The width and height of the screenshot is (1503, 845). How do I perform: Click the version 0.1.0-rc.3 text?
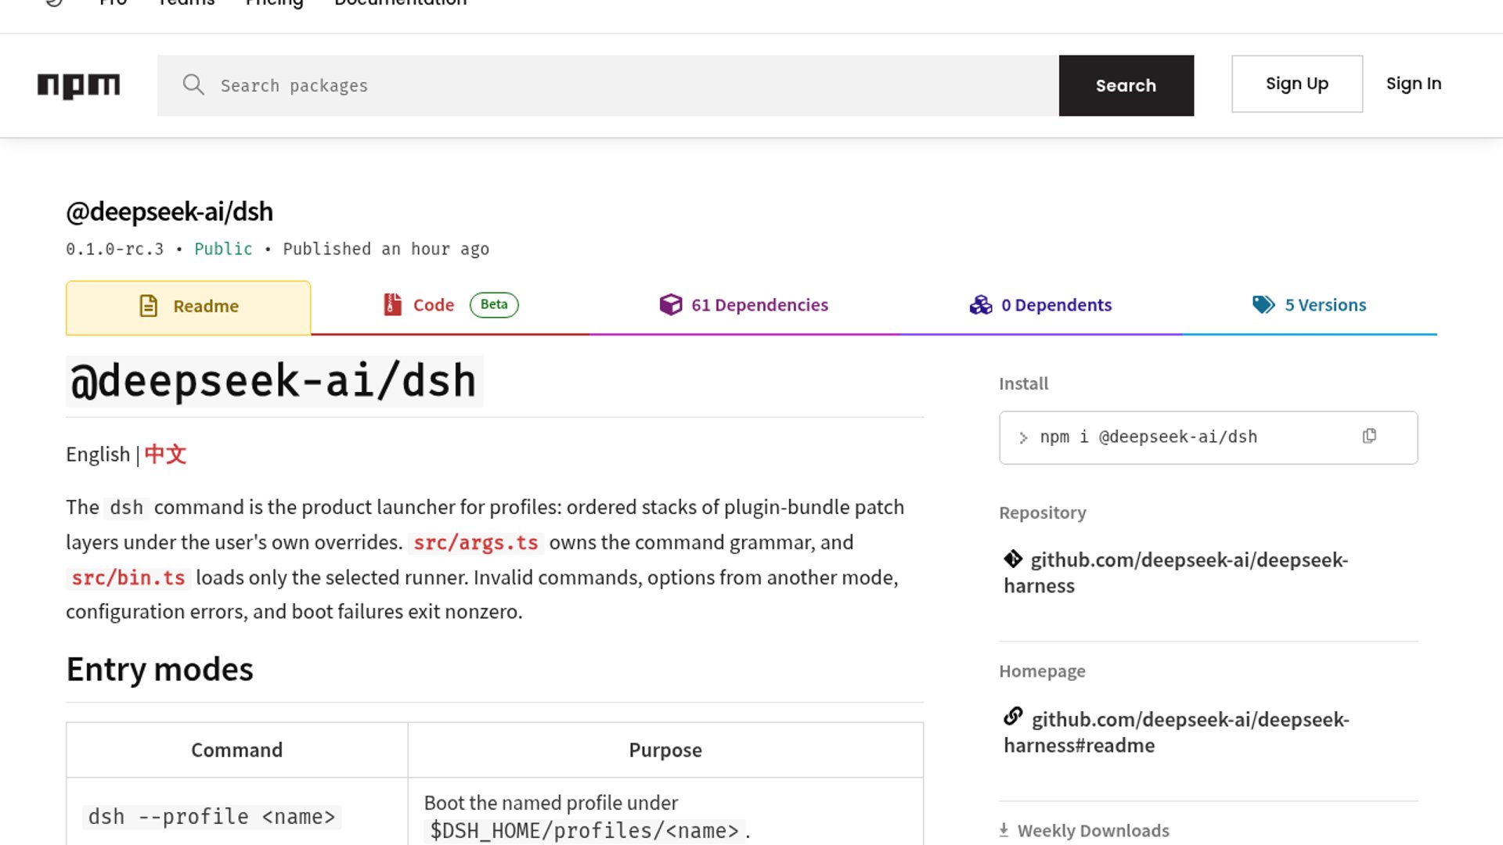point(115,249)
